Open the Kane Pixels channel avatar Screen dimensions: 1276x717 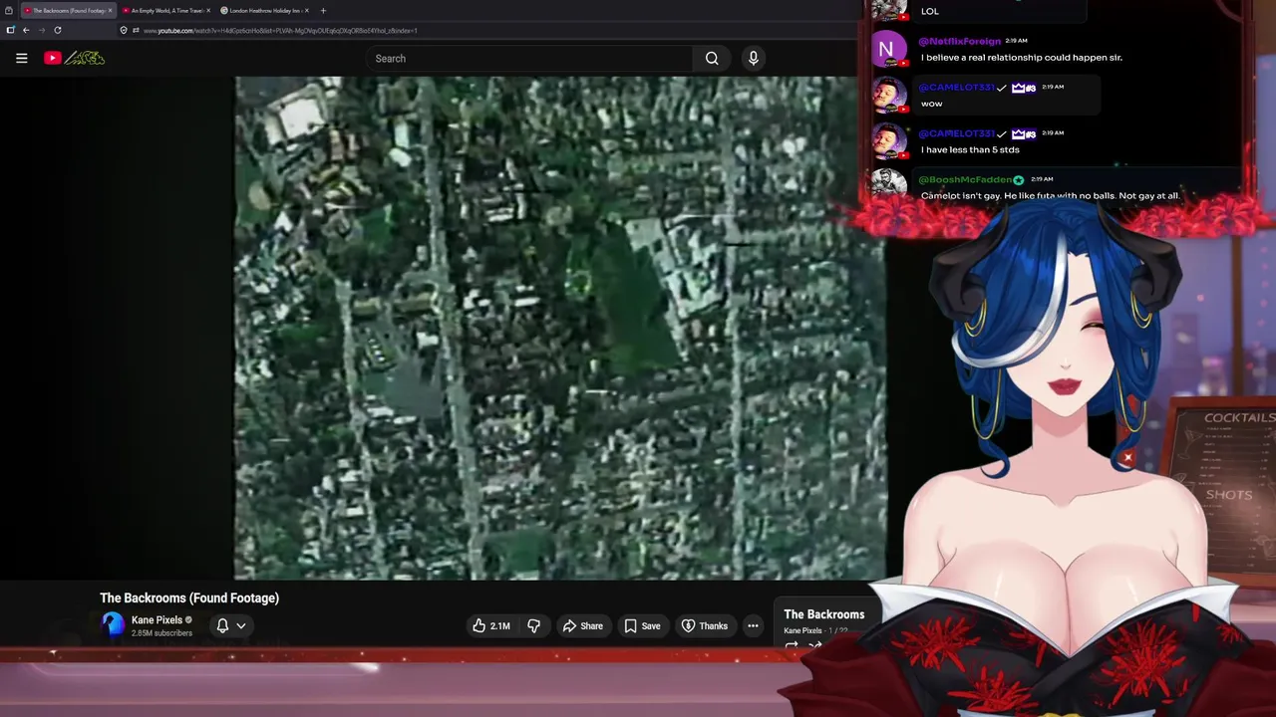[113, 624]
